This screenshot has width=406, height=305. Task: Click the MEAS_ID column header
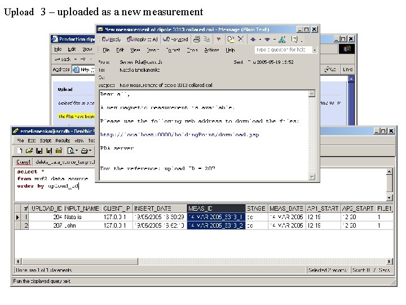[x=216, y=208]
